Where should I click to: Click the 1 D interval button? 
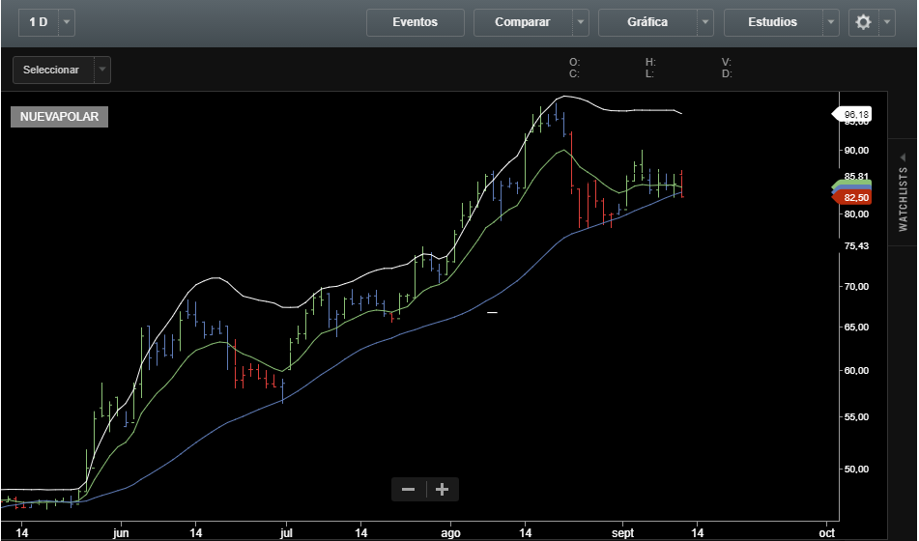click(x=39, y=22)
